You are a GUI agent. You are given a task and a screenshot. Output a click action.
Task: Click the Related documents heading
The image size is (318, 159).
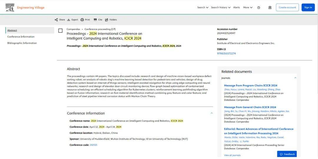[x=236, y=72]
